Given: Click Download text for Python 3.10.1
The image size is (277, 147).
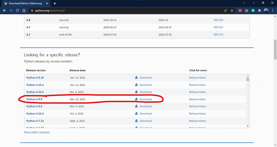Looking at the screenshot, I should click(146, 92).
